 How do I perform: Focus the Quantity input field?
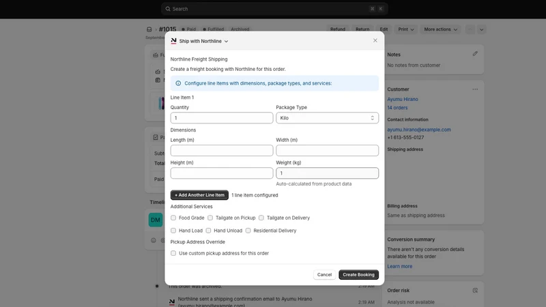click(221, 117)
